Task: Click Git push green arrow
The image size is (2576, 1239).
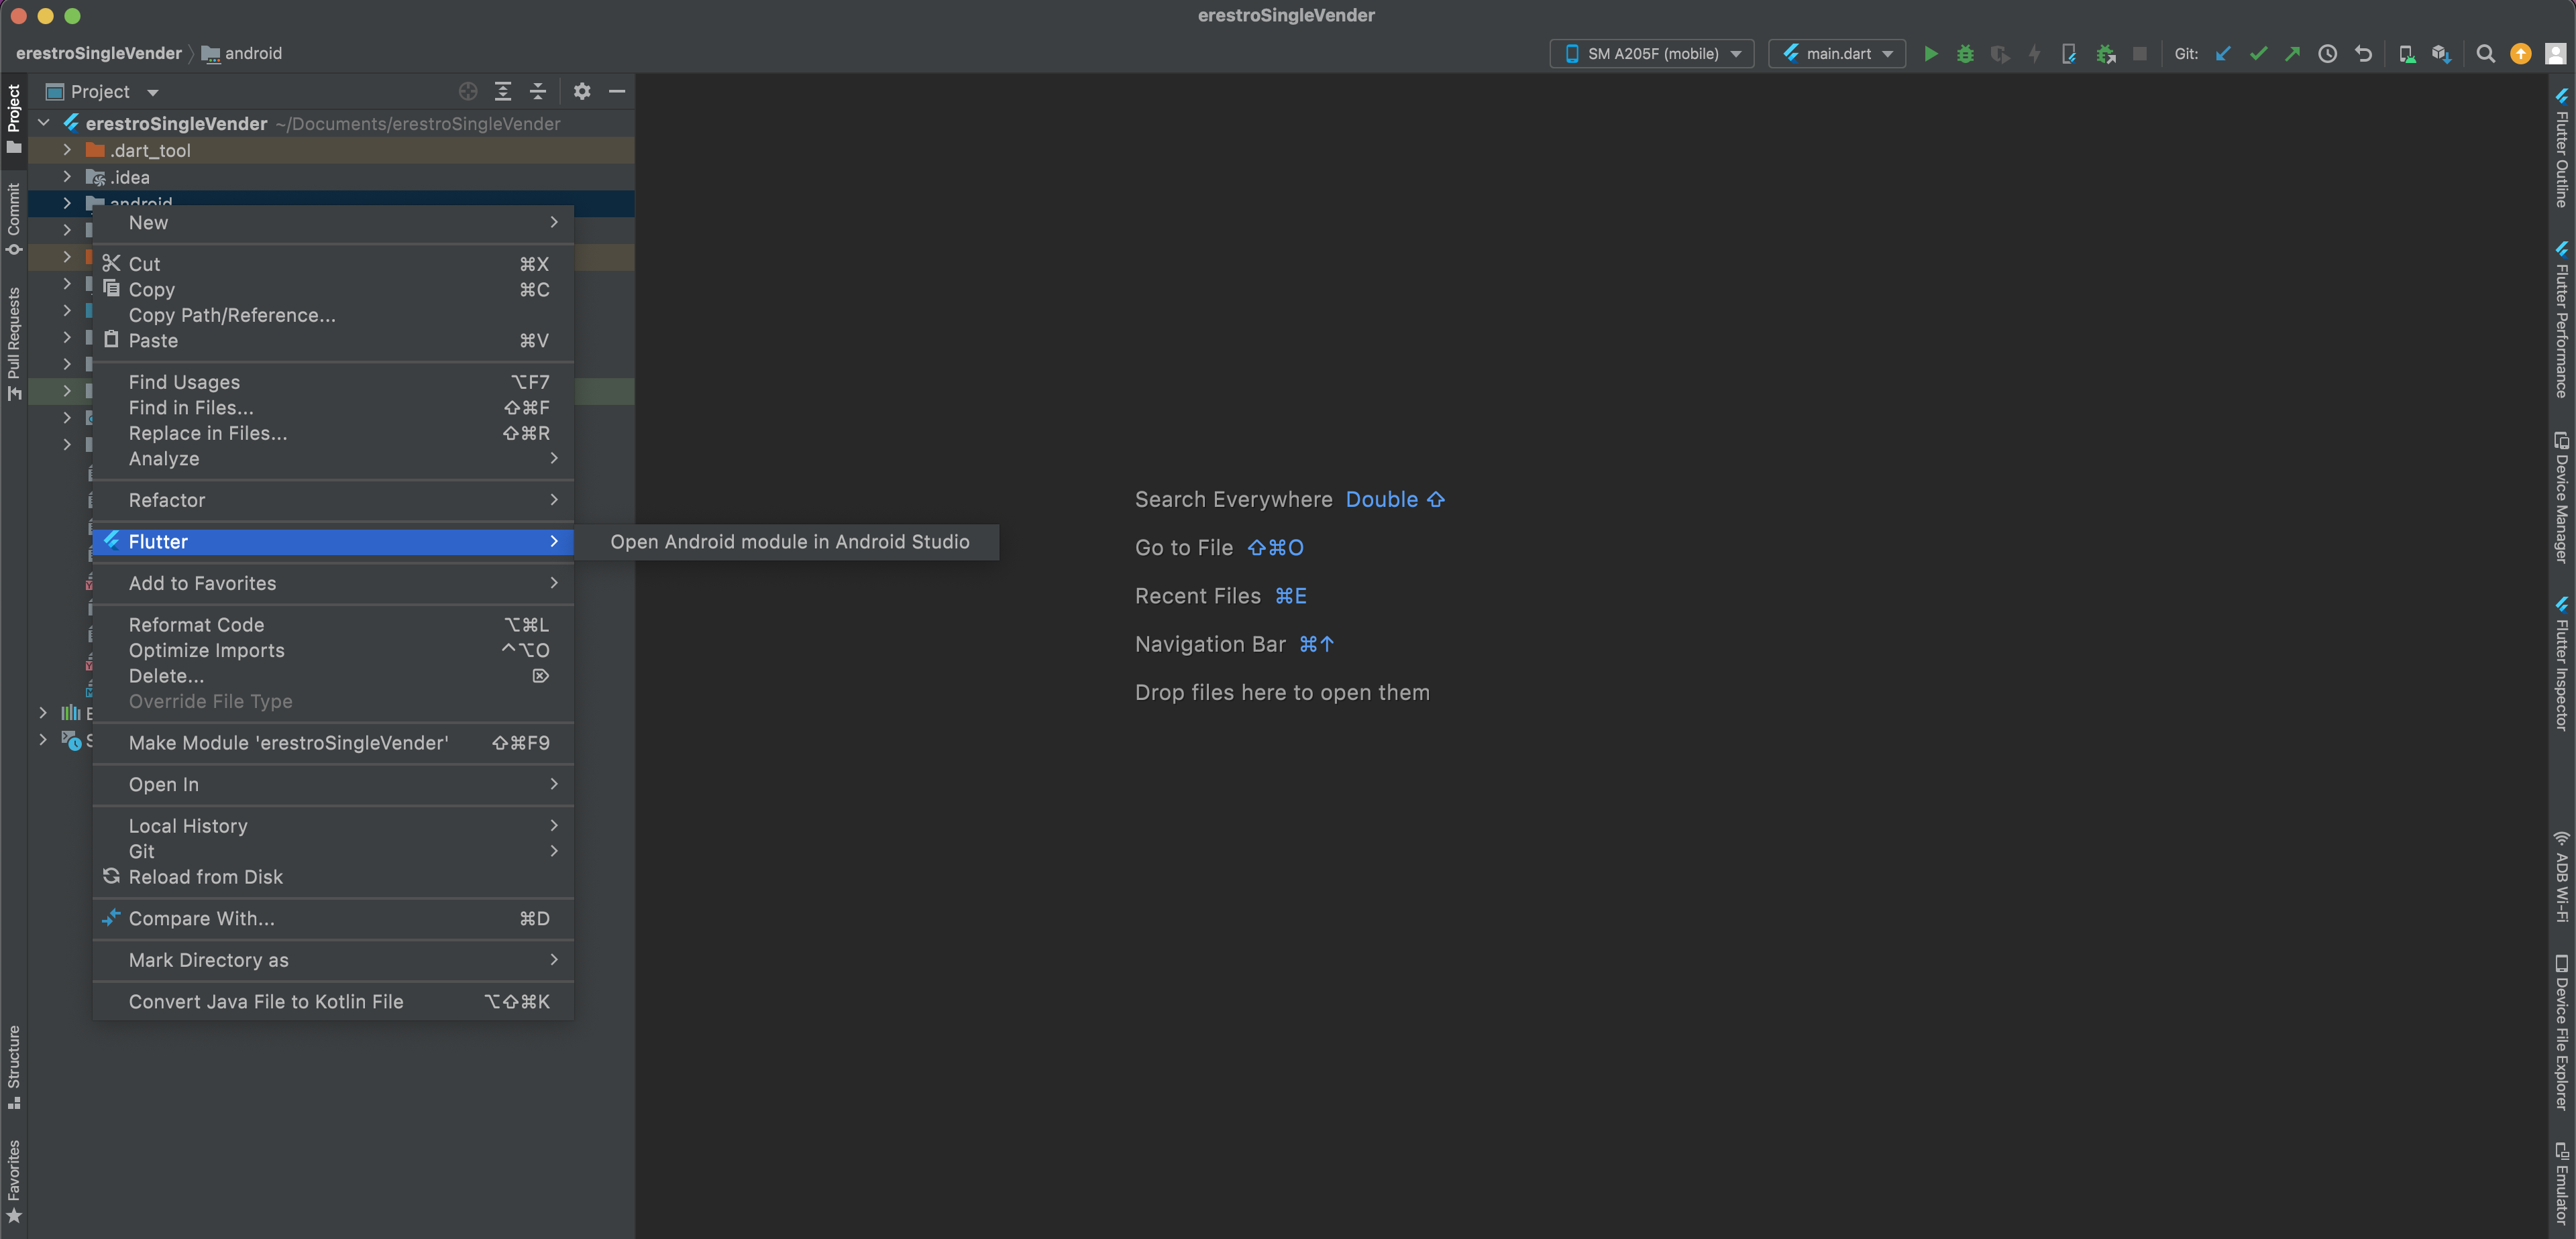Action: coord(2292,54)
